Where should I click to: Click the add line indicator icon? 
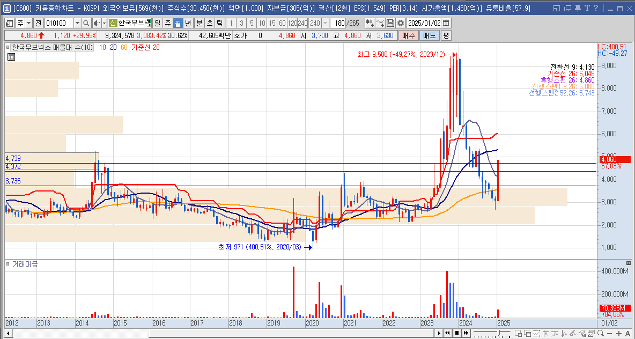(380, 23)
